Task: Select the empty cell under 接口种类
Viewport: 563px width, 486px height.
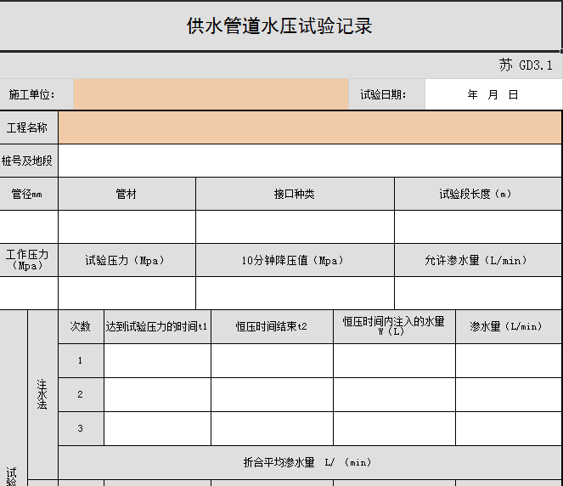Action: point(295,227)
